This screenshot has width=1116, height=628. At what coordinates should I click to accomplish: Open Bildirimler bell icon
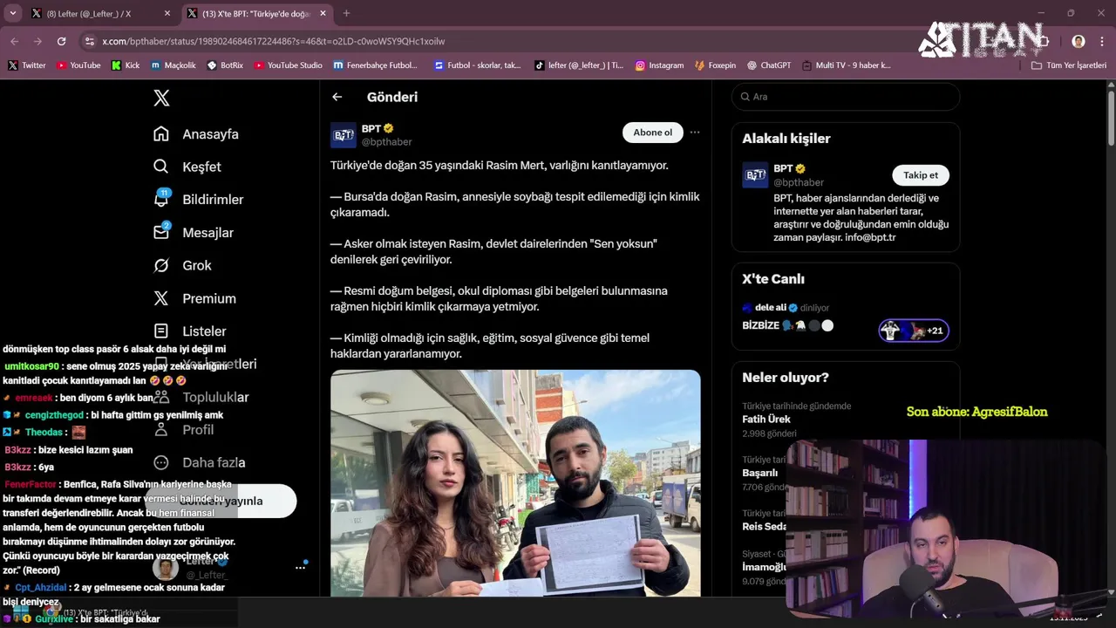coord(161,199)
